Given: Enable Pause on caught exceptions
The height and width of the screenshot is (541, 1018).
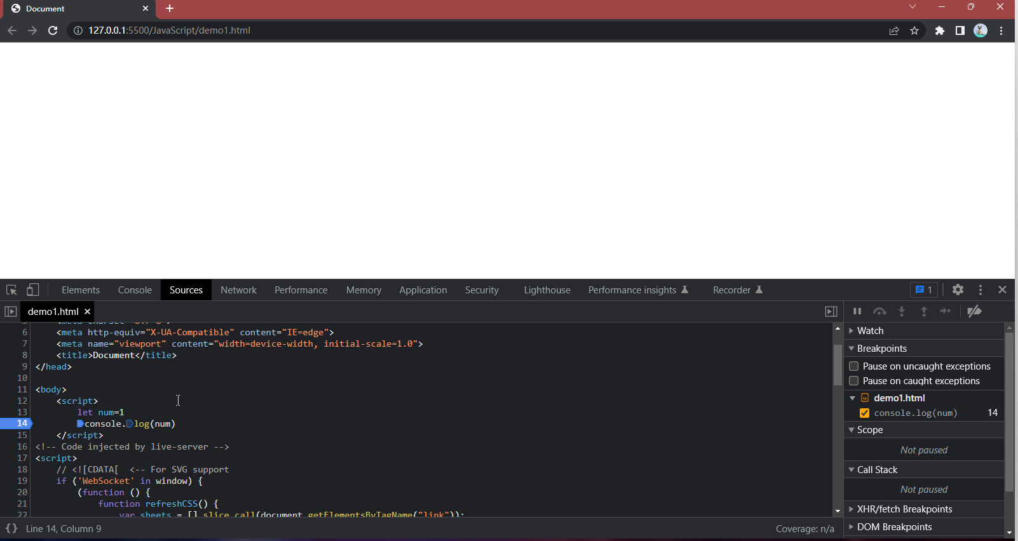Looking at the screenshot, I should point(854,381).
